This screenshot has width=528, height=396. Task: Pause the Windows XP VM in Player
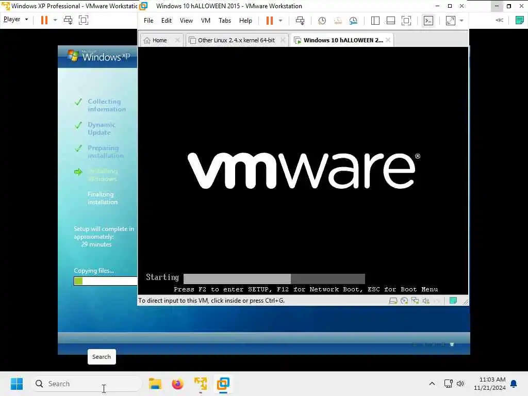pyautogui.click(x=44, y=20)
